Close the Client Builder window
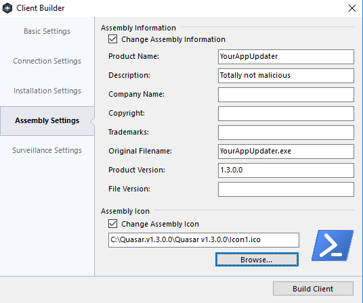Image resolution: width=363 pixels, height=303 pixels. tap(352, 8)
